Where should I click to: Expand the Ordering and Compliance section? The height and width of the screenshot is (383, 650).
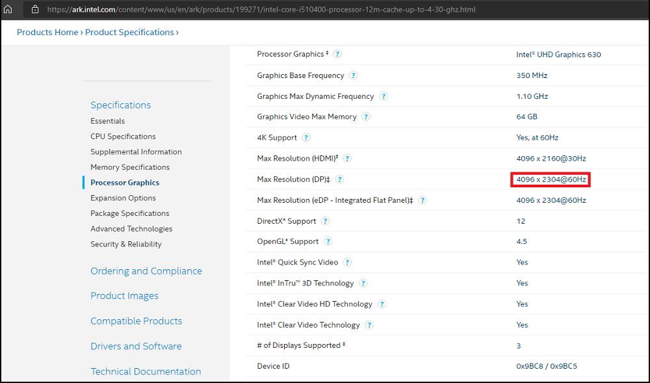[x=146, y=271]
